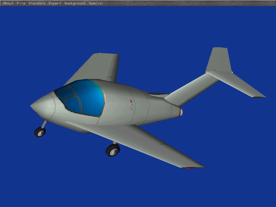Viewport: 276px width, 207px height.
Task: Select the upright vertical tail fin
Action: tap(218, 60)
